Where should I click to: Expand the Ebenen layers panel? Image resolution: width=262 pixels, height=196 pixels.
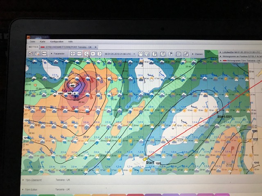pos(192,54)
